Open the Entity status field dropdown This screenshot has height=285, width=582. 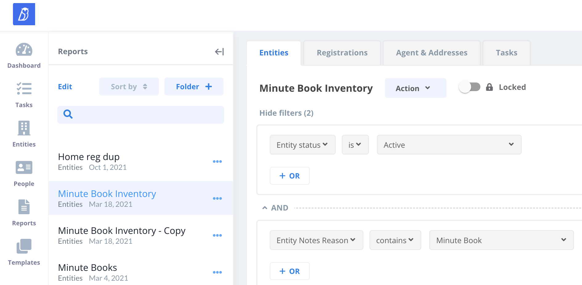point(302,145)
